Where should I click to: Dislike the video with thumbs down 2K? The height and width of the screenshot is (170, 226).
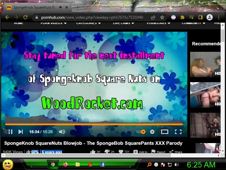110,152
